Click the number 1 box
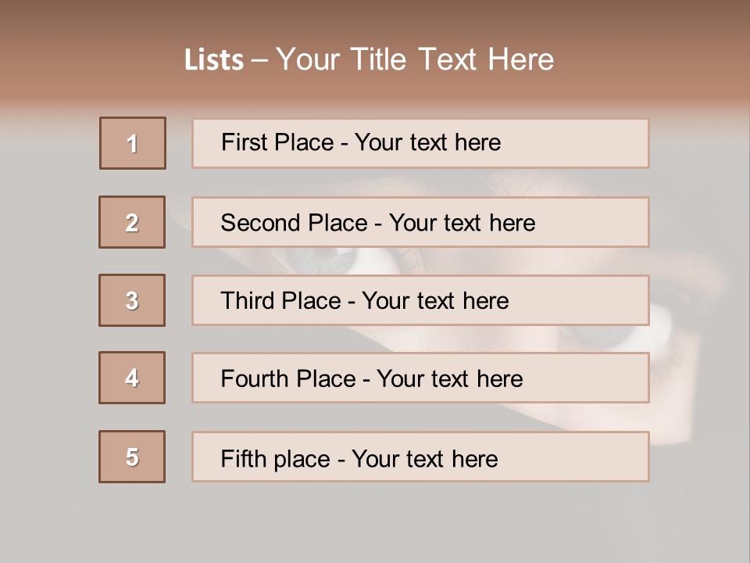This screenshot has height=563, width=750. point(133,143)
